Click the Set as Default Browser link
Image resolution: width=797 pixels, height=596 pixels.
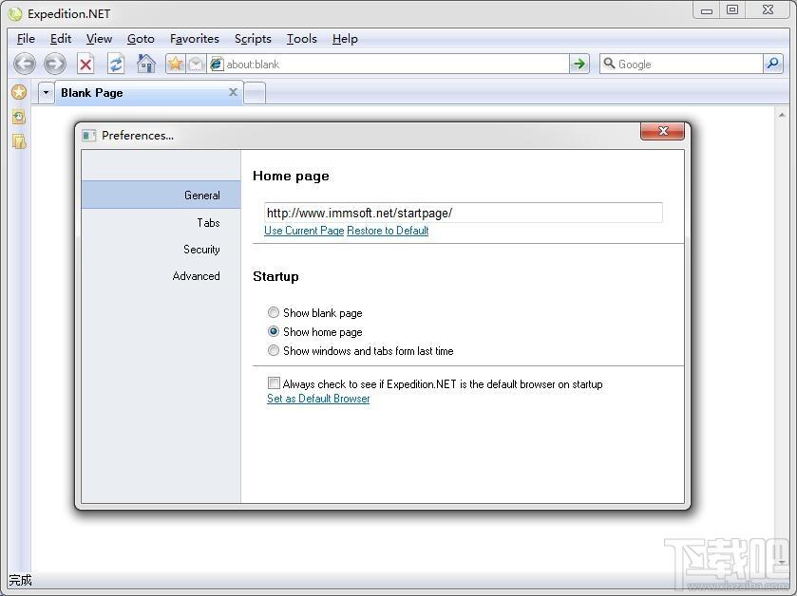(318, 399)
